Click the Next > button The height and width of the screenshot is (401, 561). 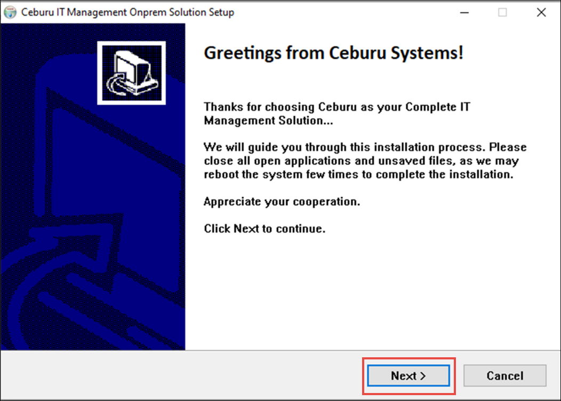coord(408,375)
